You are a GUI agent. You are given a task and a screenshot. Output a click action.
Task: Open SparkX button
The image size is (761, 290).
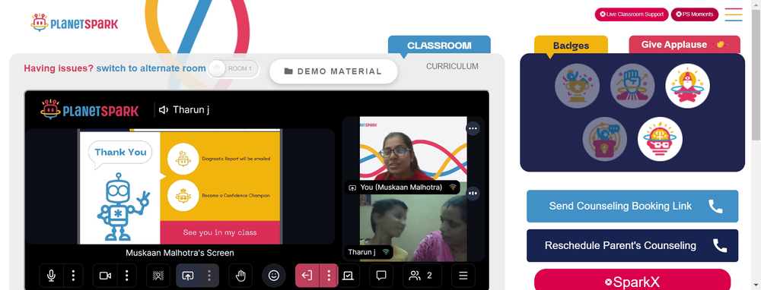[x=632, y=280]
